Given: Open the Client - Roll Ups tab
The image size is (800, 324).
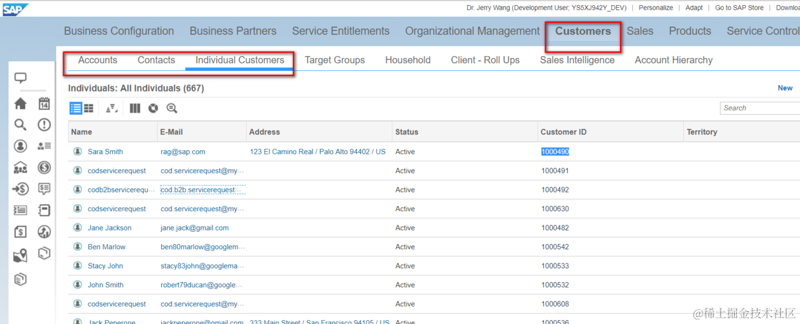Looking at the screenshot, I should [485, 60].
